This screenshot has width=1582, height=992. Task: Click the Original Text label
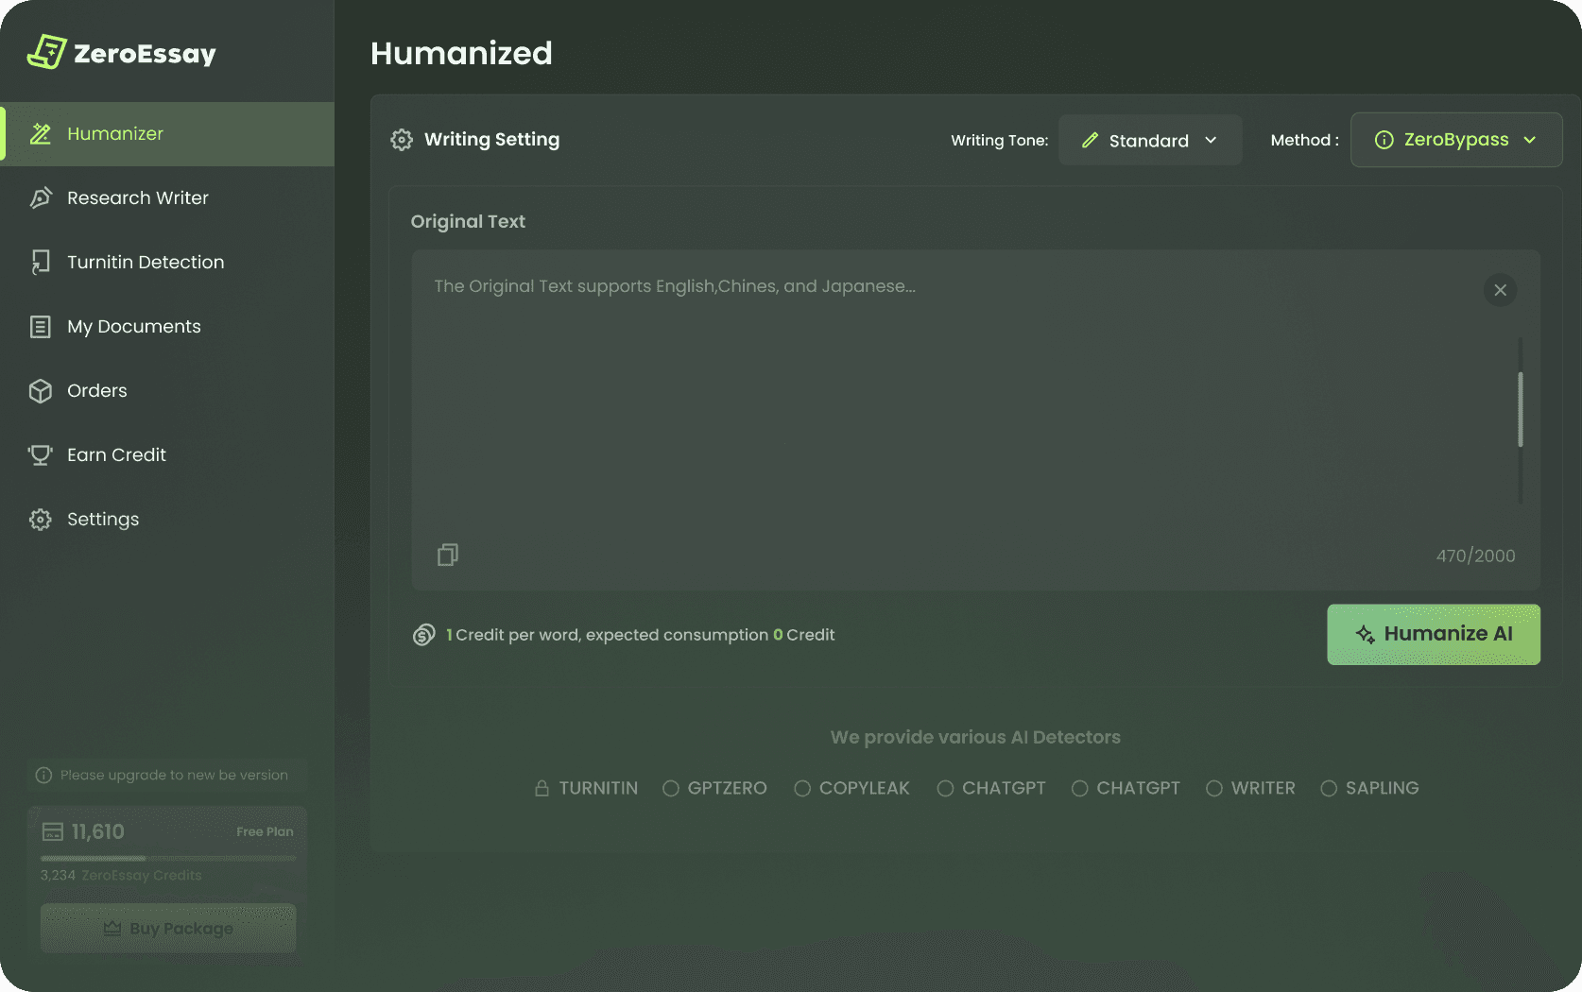pos(468,222)
